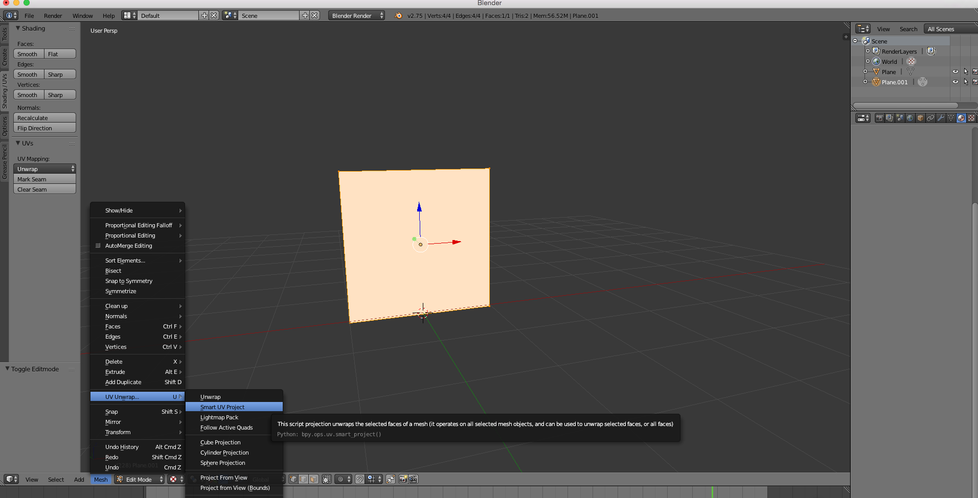
Task: Open the Blender Render engine dropdown
Action: tap(357, 16)
